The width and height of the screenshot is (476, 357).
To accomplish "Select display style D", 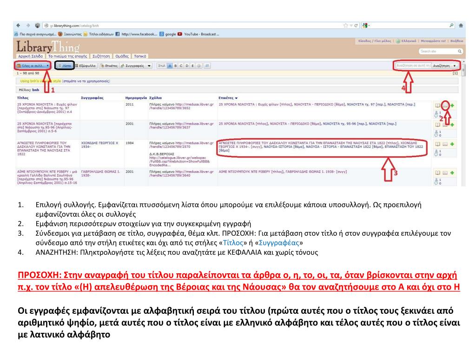I will (187, 66).
